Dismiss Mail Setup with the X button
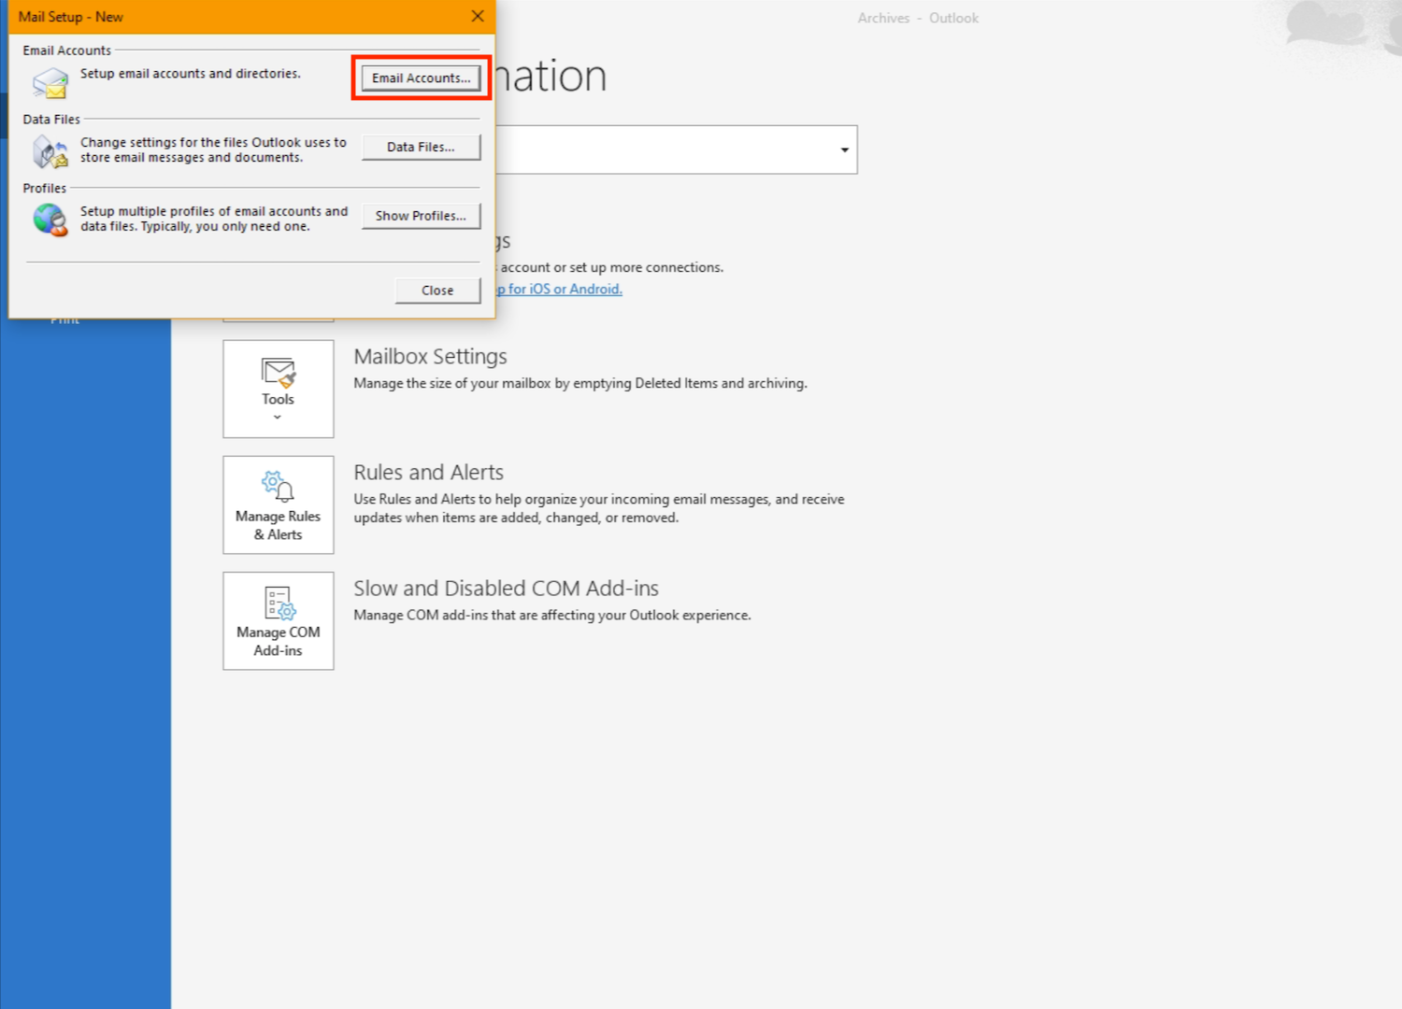 [x=477, y=16]
